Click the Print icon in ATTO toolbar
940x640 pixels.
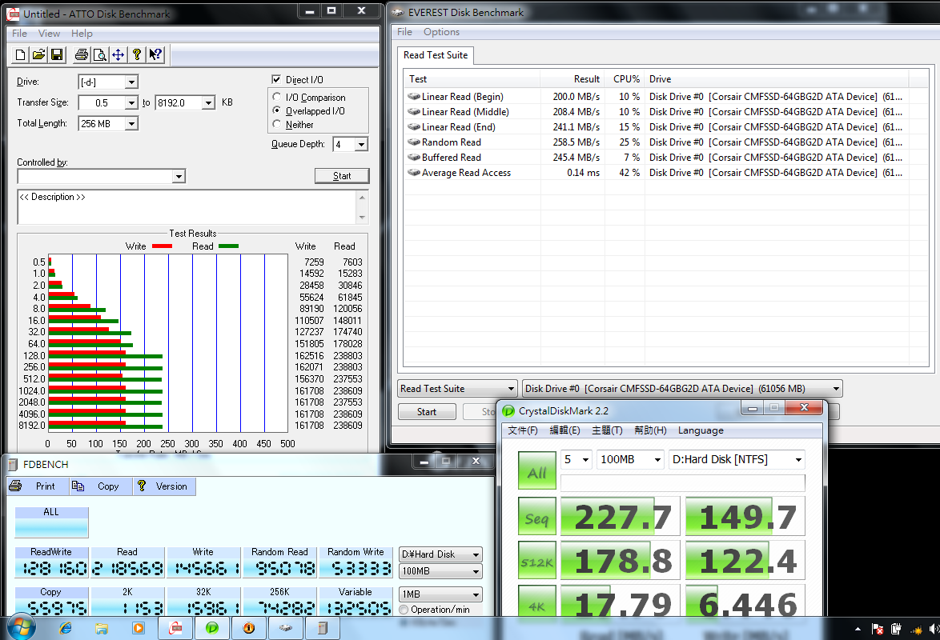click(82, 55)
